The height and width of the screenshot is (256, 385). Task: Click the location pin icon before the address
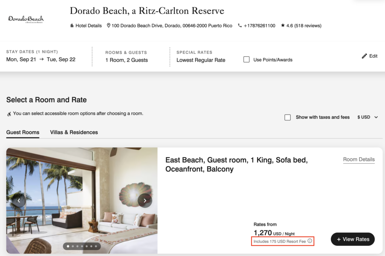(108, 26)
